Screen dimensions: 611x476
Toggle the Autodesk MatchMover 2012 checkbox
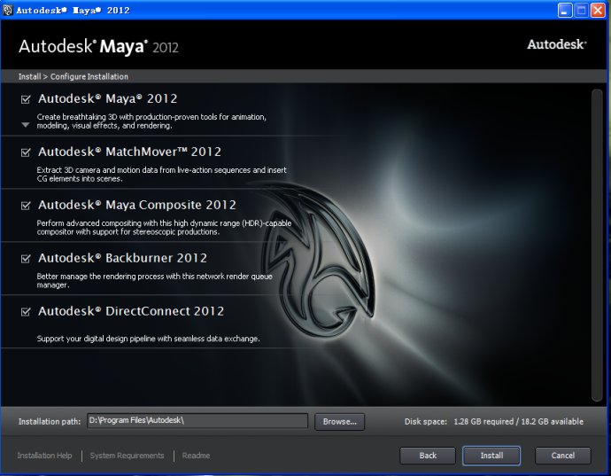[26, 152]
